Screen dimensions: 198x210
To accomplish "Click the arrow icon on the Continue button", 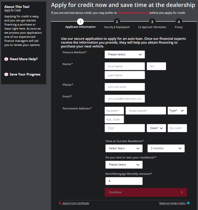I will pos(182,192).
